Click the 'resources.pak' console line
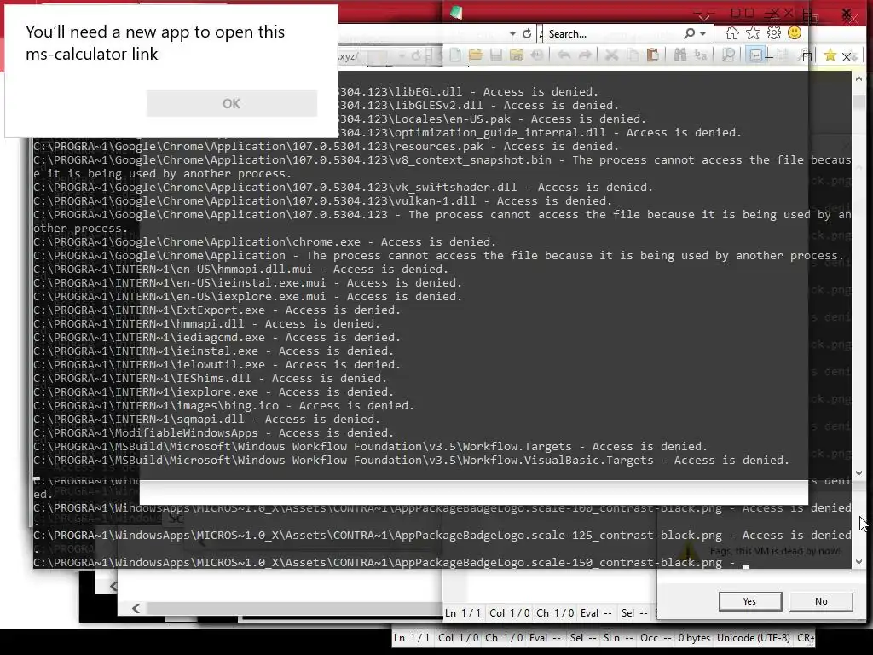 click(x=326, y=146)
